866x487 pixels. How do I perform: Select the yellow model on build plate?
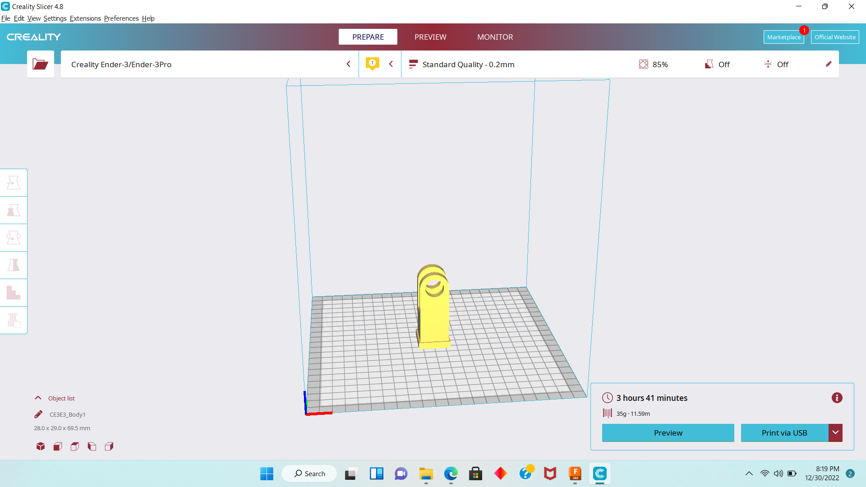pyautogui.click(x=434, y=316)
